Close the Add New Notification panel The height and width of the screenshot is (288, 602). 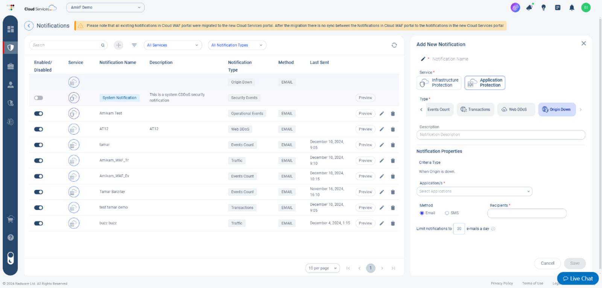click(x=584, y=43)
